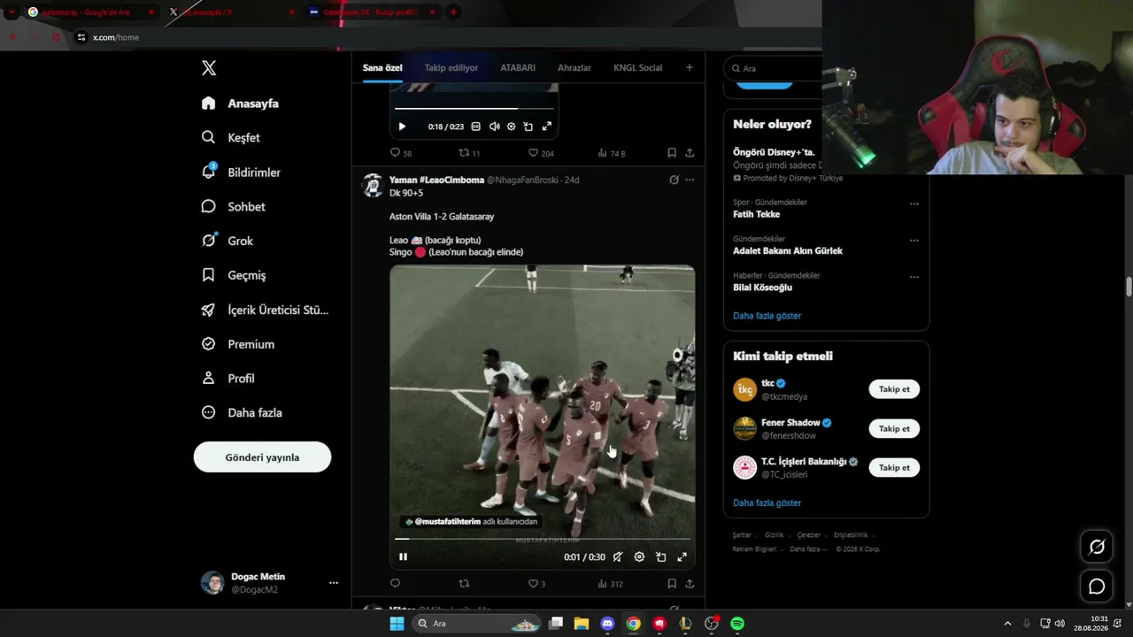This screenshot has width=1133, height=637.
Task: Switch to the Ahrazlar tab
Action: click(574, 68)
